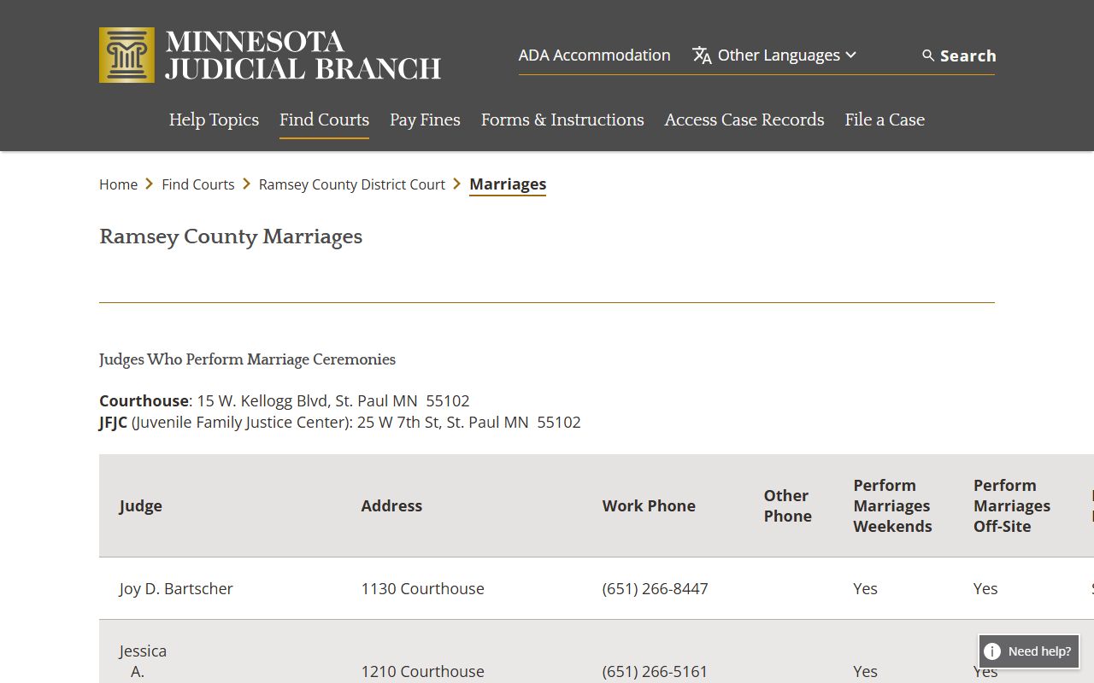This screenshot has width=1094, height=683.
Task: Click the translate icon beside Other Languages
Action: click(702, 55)
